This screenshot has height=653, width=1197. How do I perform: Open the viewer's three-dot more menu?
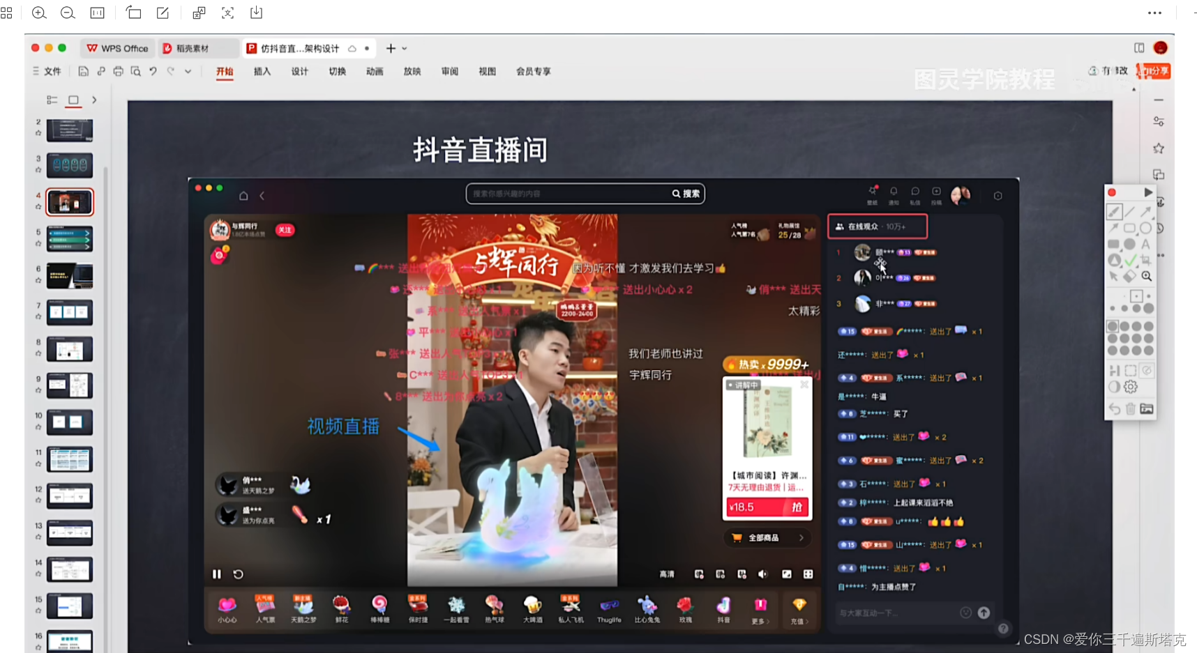click(x=1154, y=13)
